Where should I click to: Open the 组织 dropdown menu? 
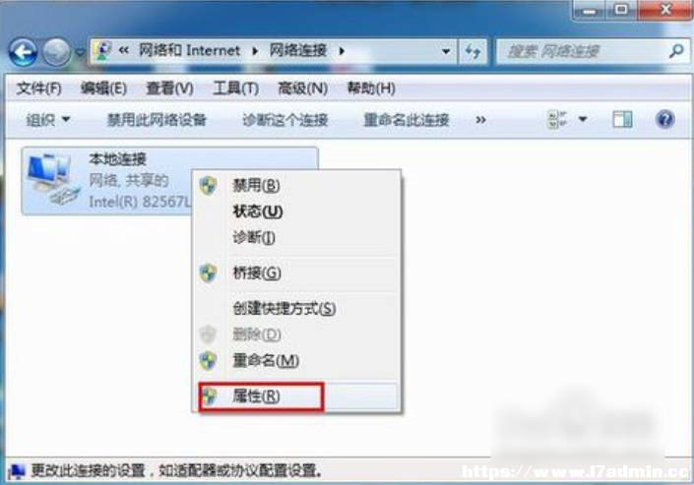click(x=48, y=119)
